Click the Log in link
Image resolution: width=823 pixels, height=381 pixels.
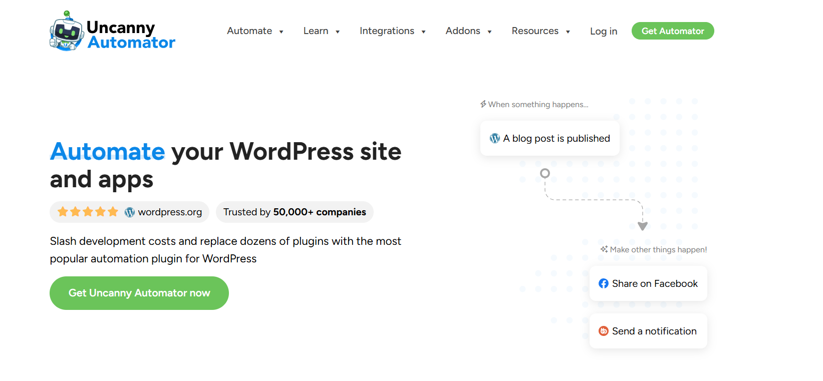coord(603,31)
